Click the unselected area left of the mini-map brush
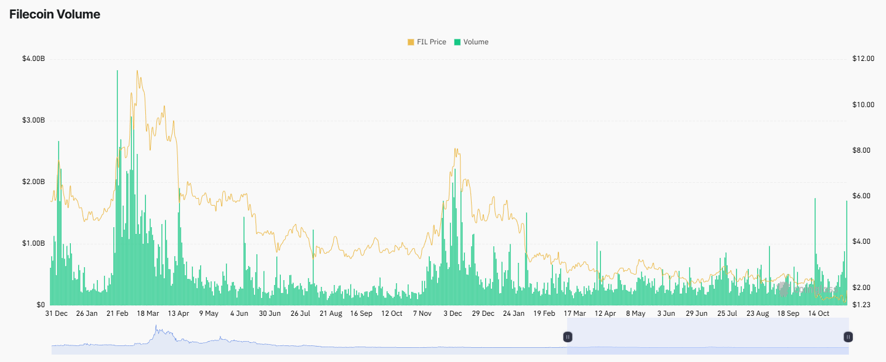Screen dimensions: 886x362 point(308,337)
